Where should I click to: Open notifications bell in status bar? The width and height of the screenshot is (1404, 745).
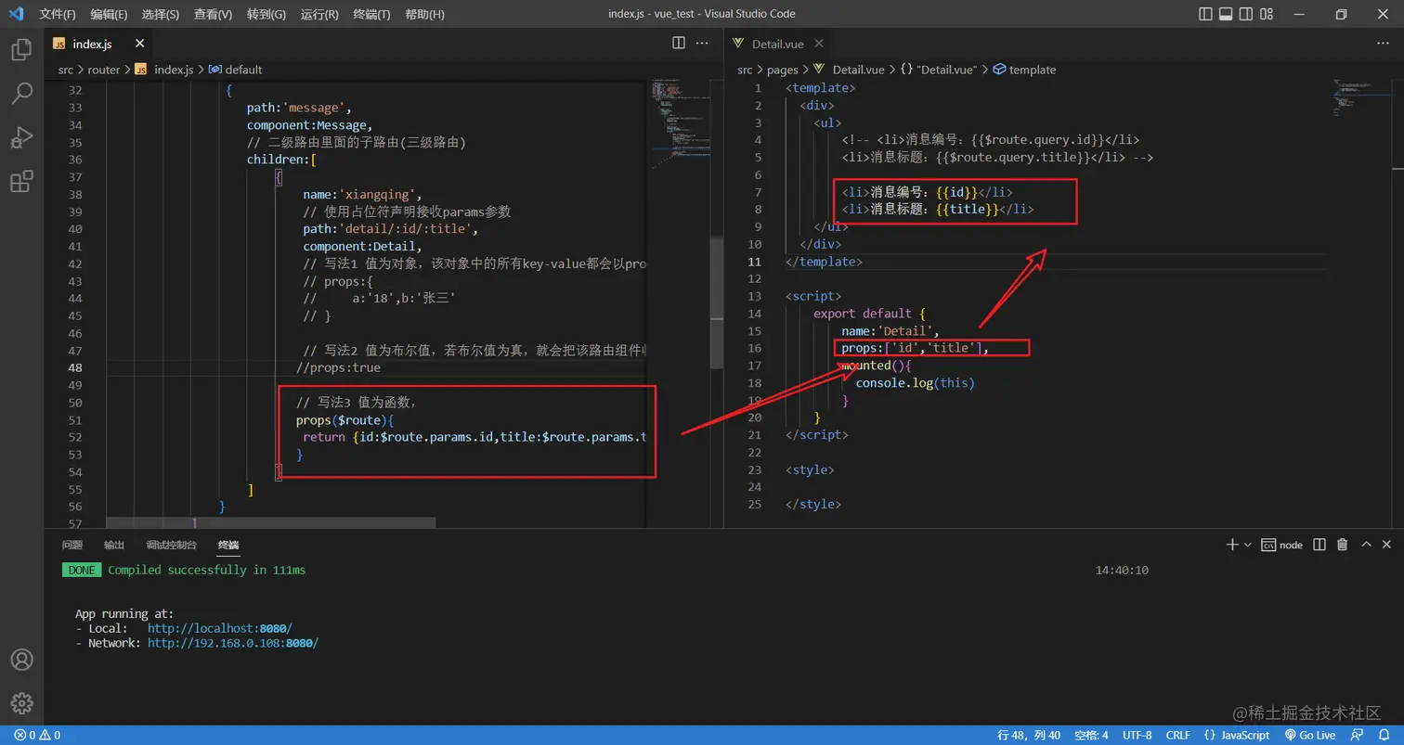click(x=1384, y=735)
